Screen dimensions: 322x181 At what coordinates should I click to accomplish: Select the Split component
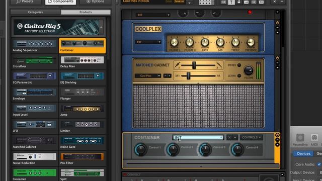(x=82, y=174)
